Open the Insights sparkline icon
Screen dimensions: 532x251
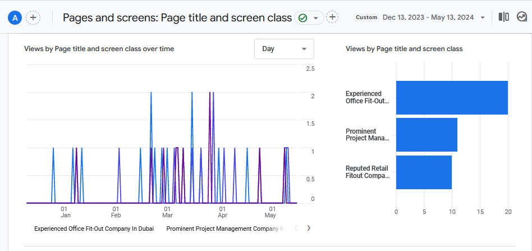coord(521,17)
